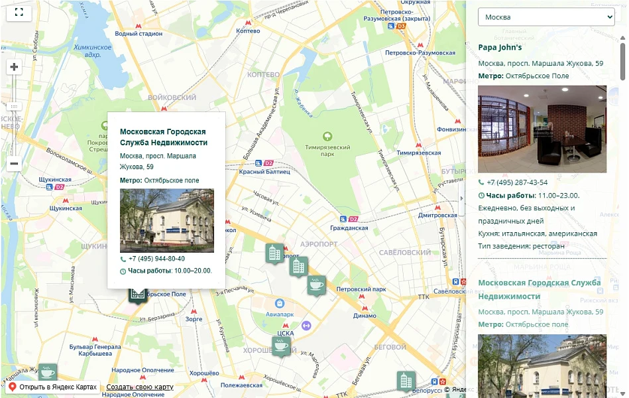This screenshot has height=398, width=629.
Task: Open the Papa John's listing title
Action: (500, 47)
